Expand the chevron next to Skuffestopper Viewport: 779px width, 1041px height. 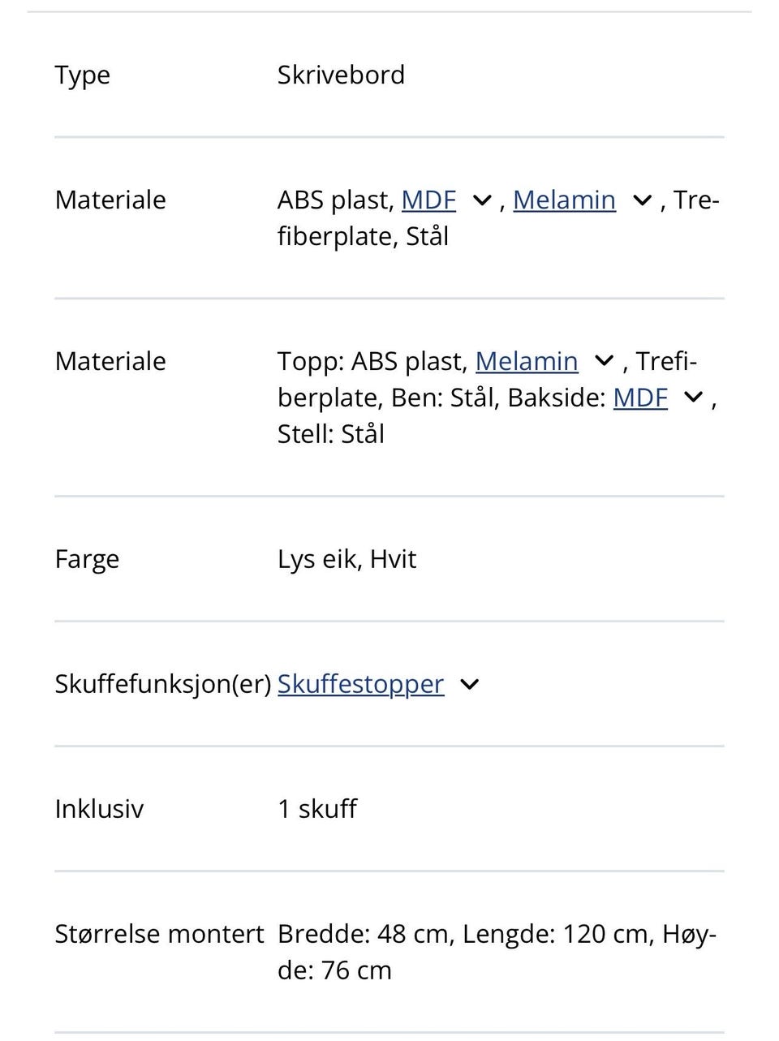[x=469, y=685]
